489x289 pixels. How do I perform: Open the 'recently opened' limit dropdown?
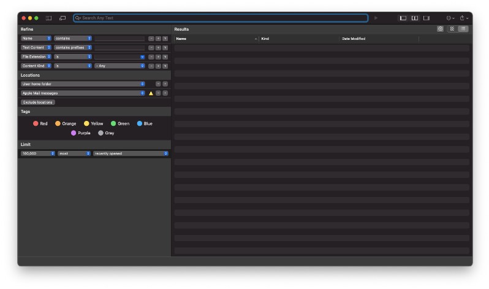click(131, 154)
